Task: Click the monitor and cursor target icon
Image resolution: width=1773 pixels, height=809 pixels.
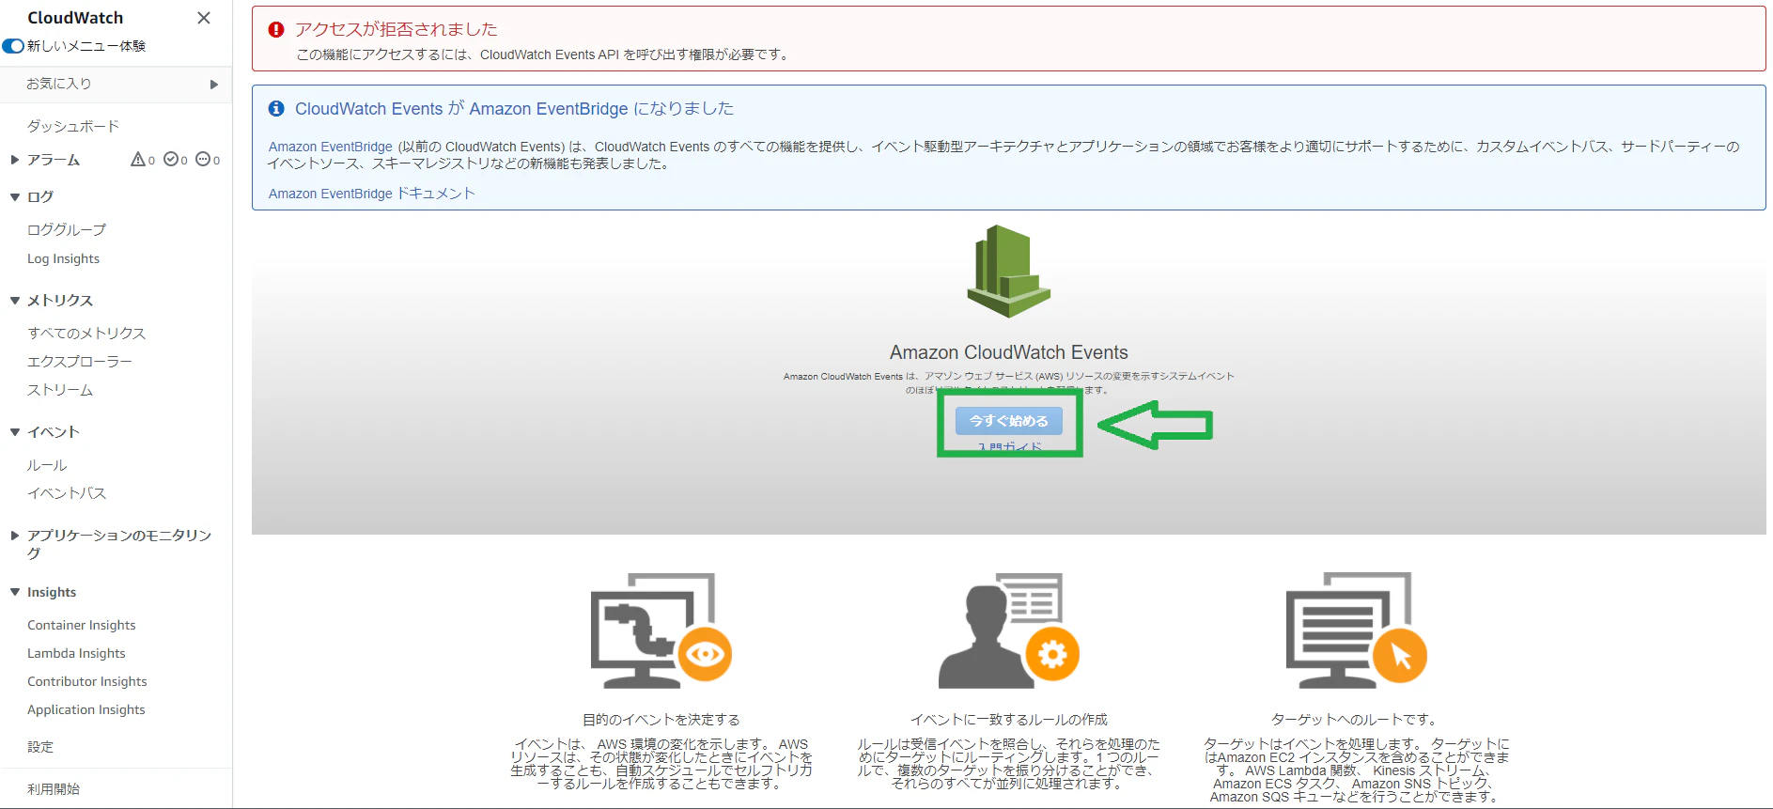Action: 1356,630
